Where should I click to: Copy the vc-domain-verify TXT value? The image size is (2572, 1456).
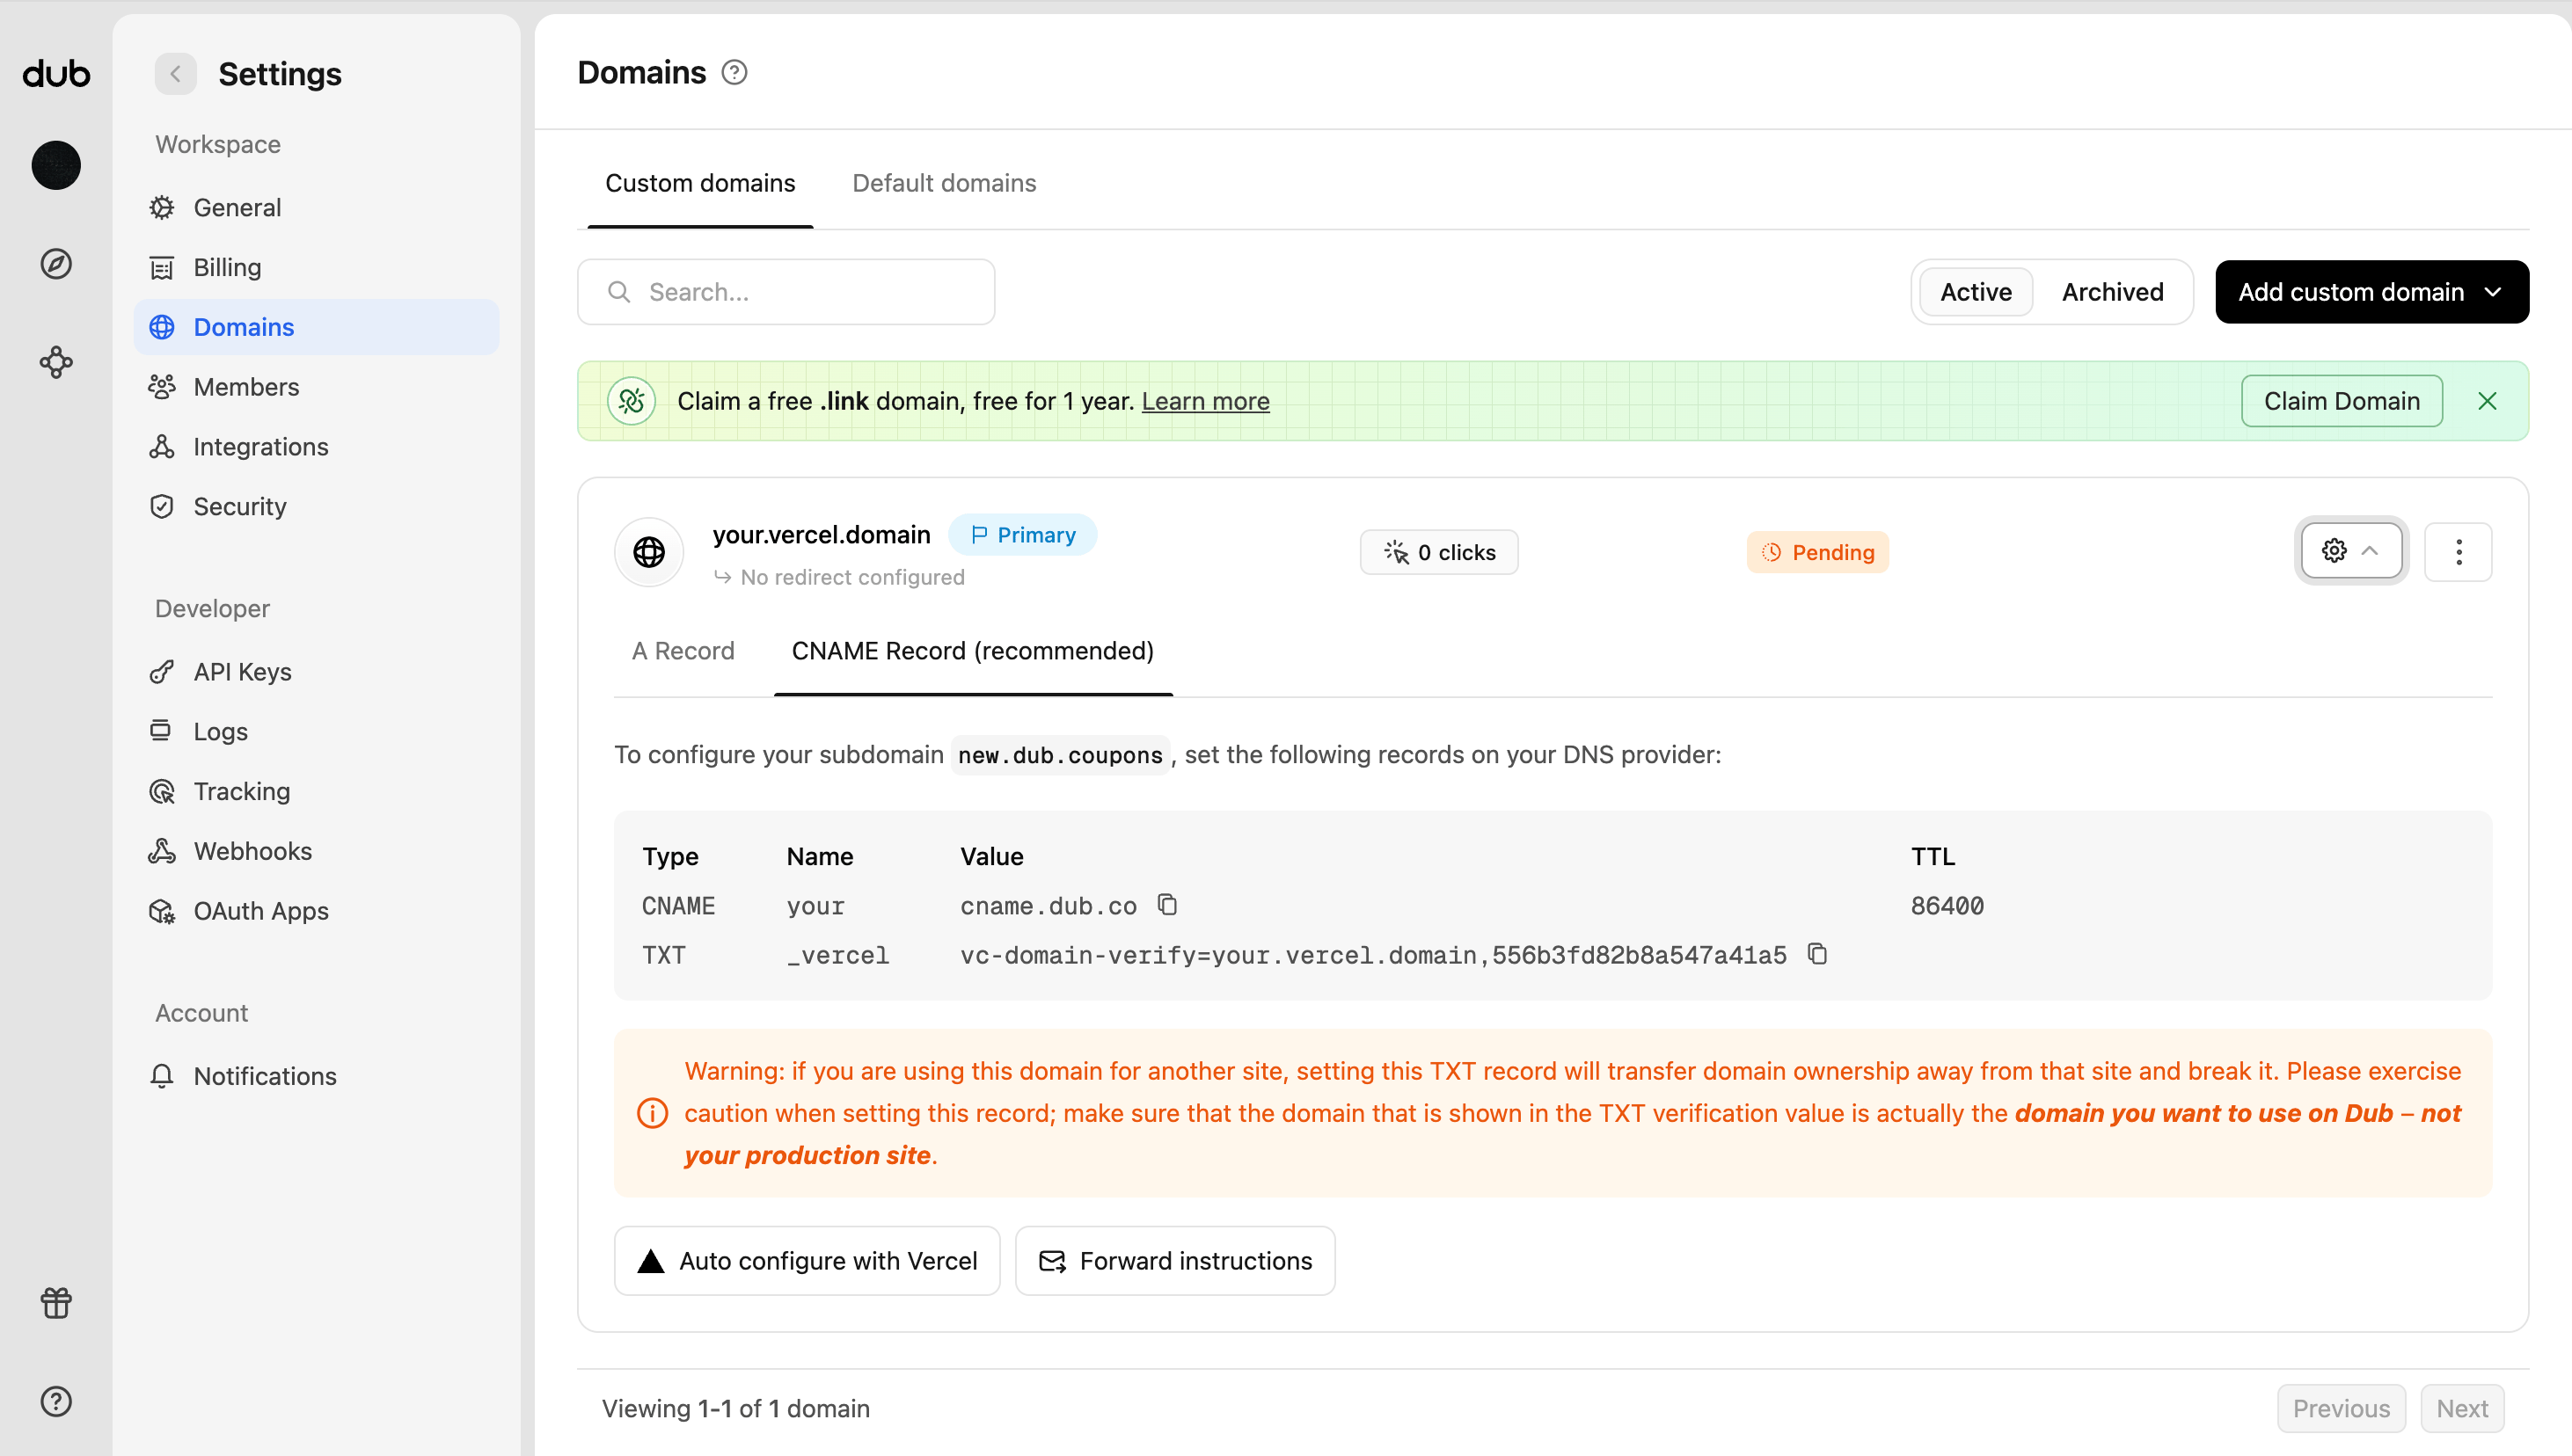1816,954
